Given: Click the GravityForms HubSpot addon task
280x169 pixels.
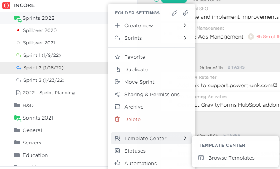Looking at the screenshot, I should pyautogui.click(x=237, y=105).
